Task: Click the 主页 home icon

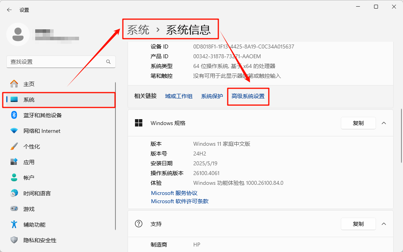Action: click(14, 84)
